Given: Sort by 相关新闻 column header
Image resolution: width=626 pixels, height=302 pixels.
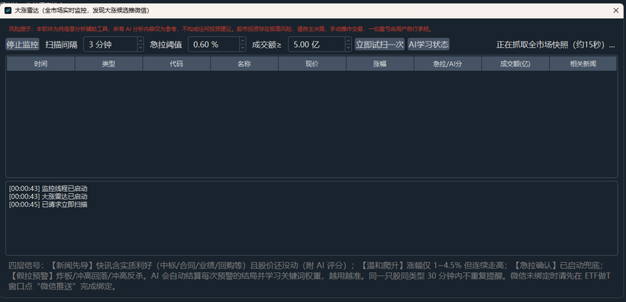Looking at the screenshot, I should tap(583, 63).
